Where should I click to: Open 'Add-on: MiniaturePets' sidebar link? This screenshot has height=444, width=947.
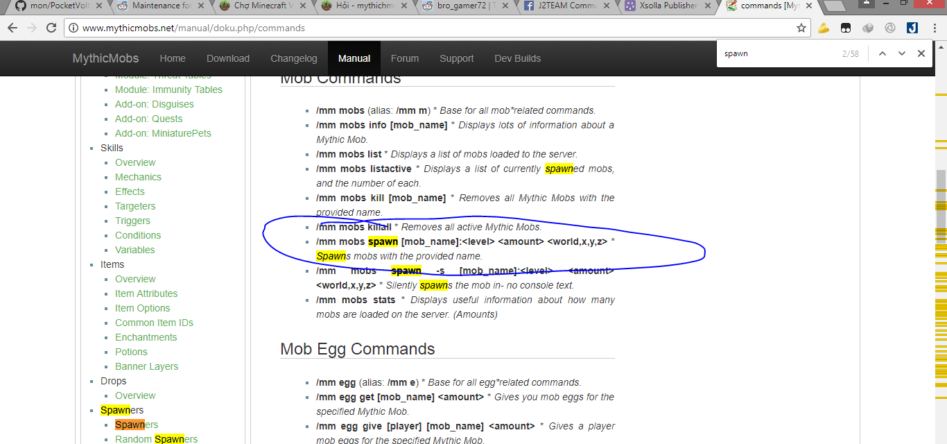[163, 133]
